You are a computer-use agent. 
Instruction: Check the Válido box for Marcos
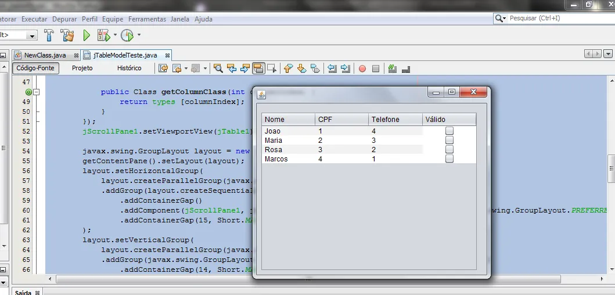449,159
